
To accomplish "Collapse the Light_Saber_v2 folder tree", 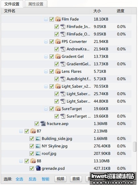I will click(x=46, y=86).
